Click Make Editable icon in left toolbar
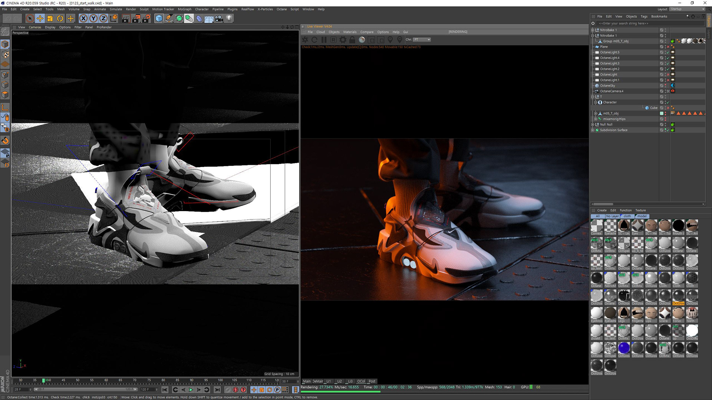712x400 pixels. [x=5, y=32]
